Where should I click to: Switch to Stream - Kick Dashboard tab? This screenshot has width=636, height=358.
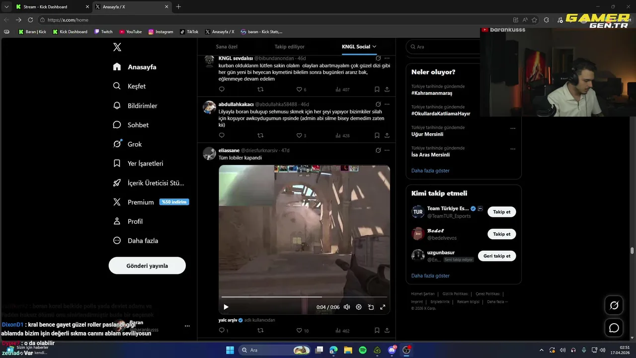click(x=52, y=6)
